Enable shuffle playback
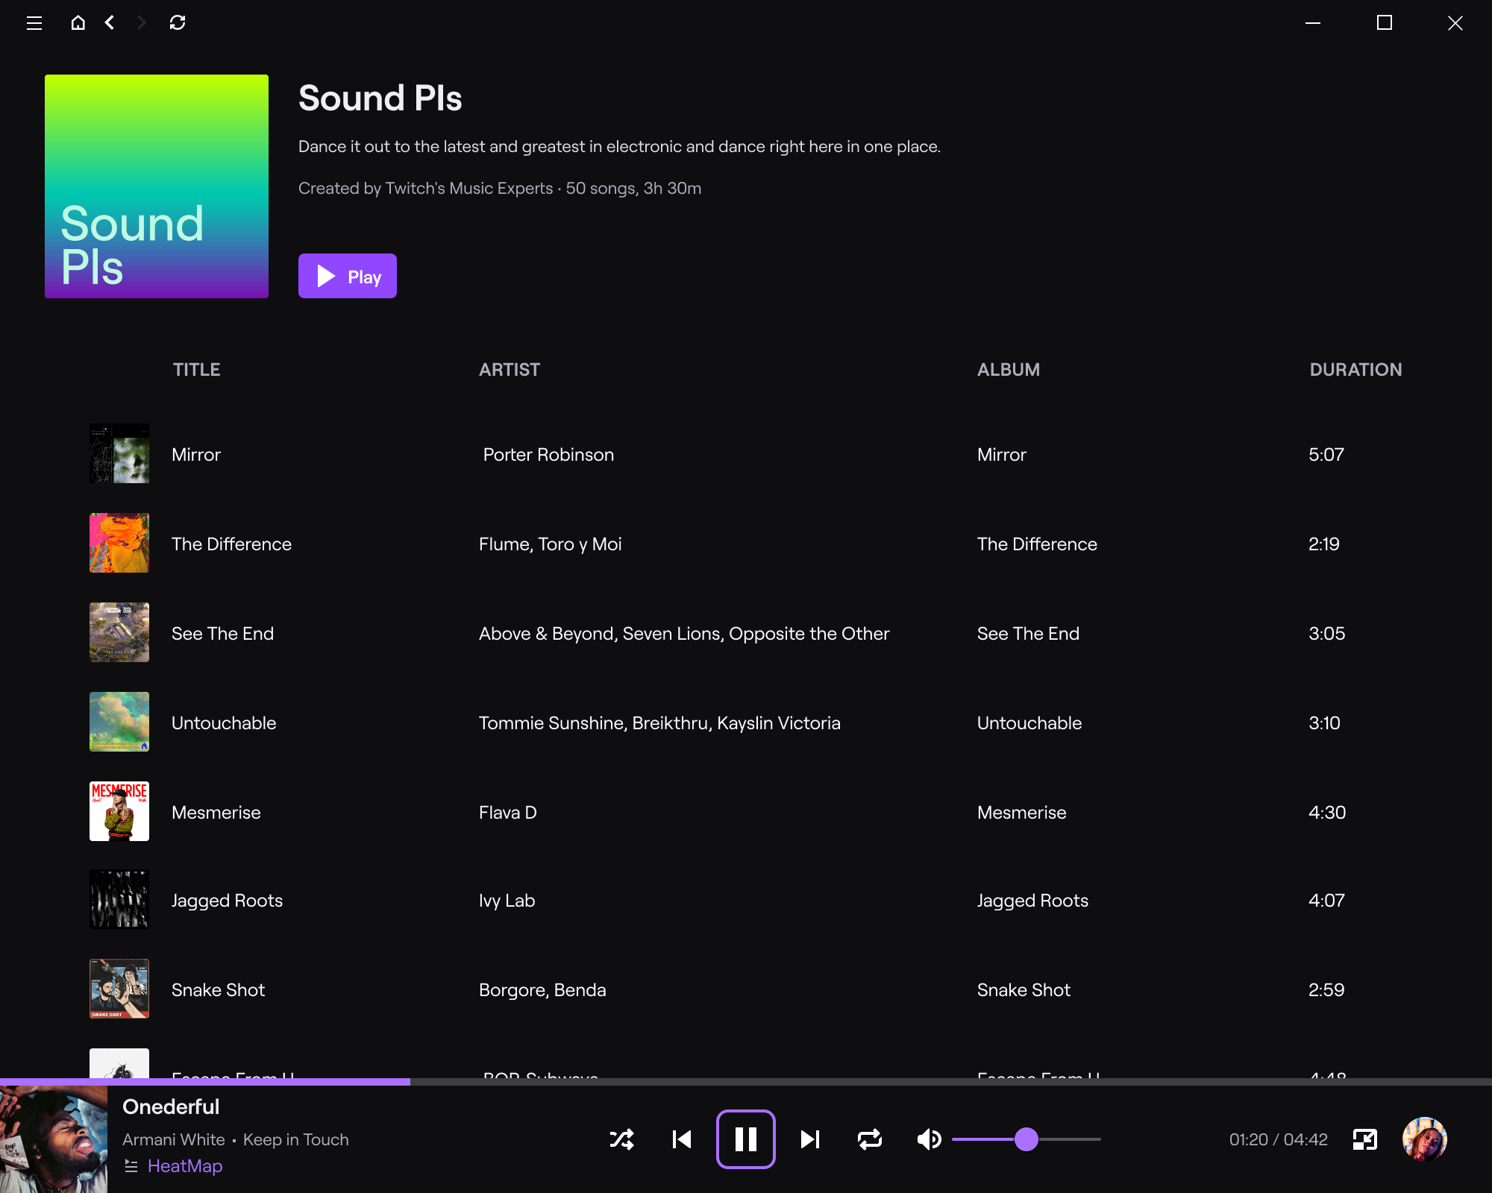This screenshot has height=1193, width=1492. click(621, 1139)
